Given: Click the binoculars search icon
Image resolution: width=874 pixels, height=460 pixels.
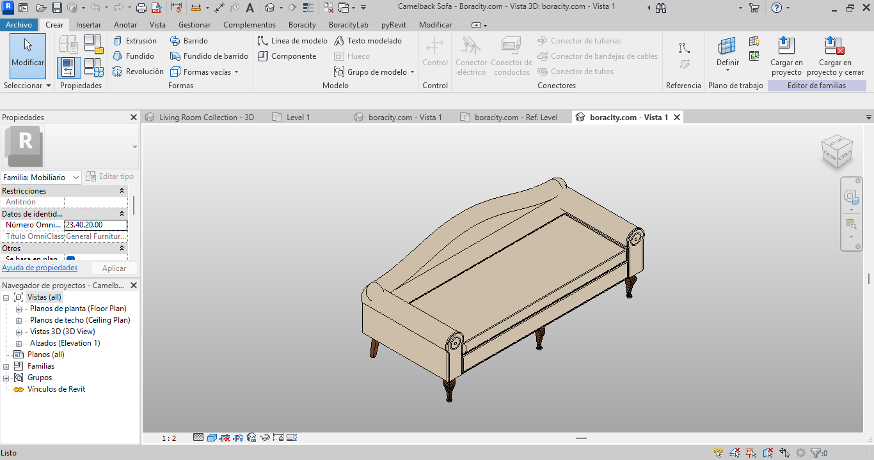Looking at the screenshot, I should point(661,8).
